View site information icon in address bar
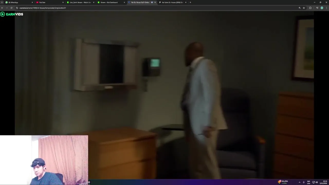329x185 pixels. pos(17,8)
